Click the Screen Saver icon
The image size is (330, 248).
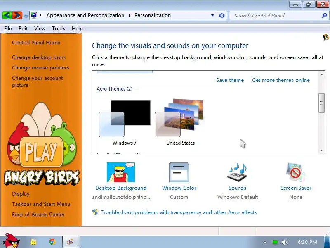[295, 172]
